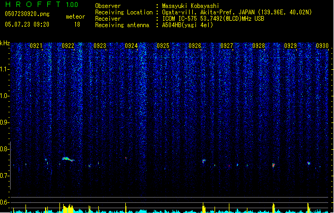Click the date stamp 05.07.23 09:20
The width and height of the screenshot is (334, 213).
(x=27, y=24)
